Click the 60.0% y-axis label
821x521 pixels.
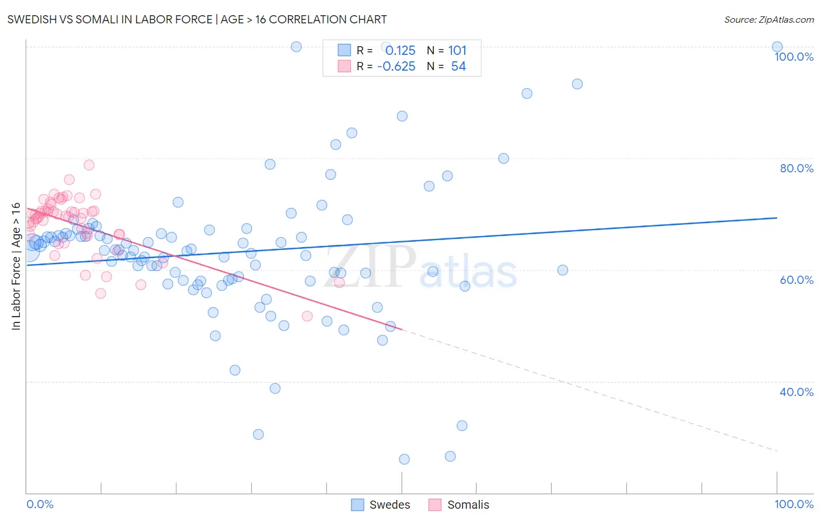[x=796, y=280]
